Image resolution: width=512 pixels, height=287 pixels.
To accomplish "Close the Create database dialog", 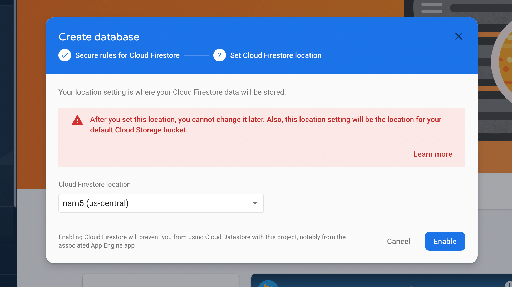I will (459, 37).
